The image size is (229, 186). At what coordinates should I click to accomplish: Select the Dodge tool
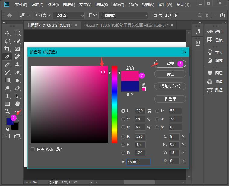[x=7, y=88]
